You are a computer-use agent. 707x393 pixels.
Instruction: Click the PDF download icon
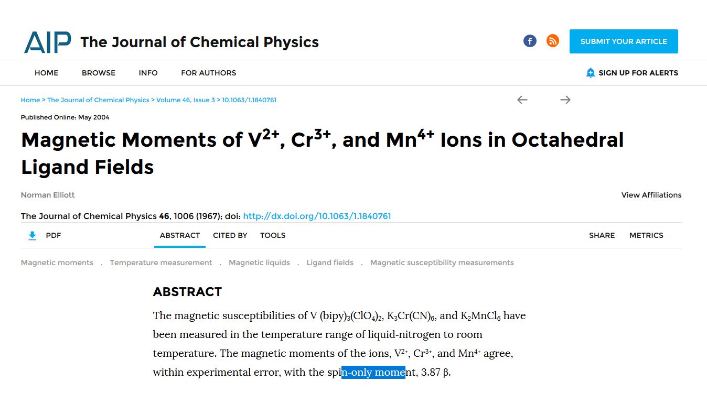(32, 236)
